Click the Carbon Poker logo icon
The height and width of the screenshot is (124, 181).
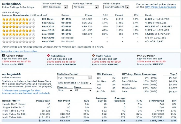(4, 56)
